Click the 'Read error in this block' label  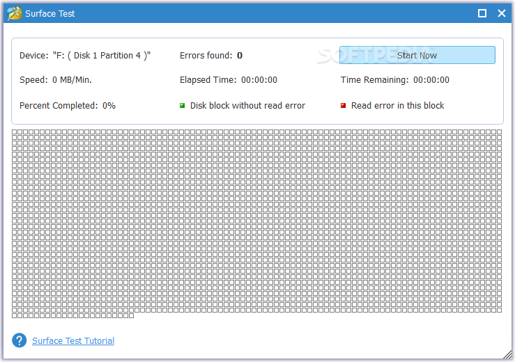coord(397,105)
